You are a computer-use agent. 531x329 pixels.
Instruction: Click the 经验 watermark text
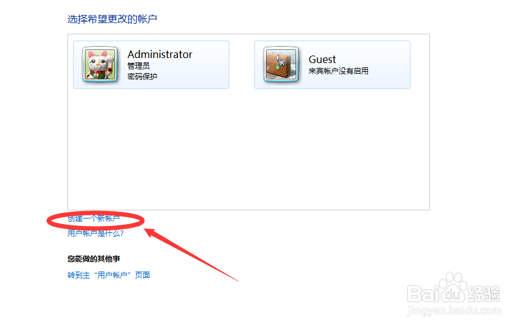[484, 293]
